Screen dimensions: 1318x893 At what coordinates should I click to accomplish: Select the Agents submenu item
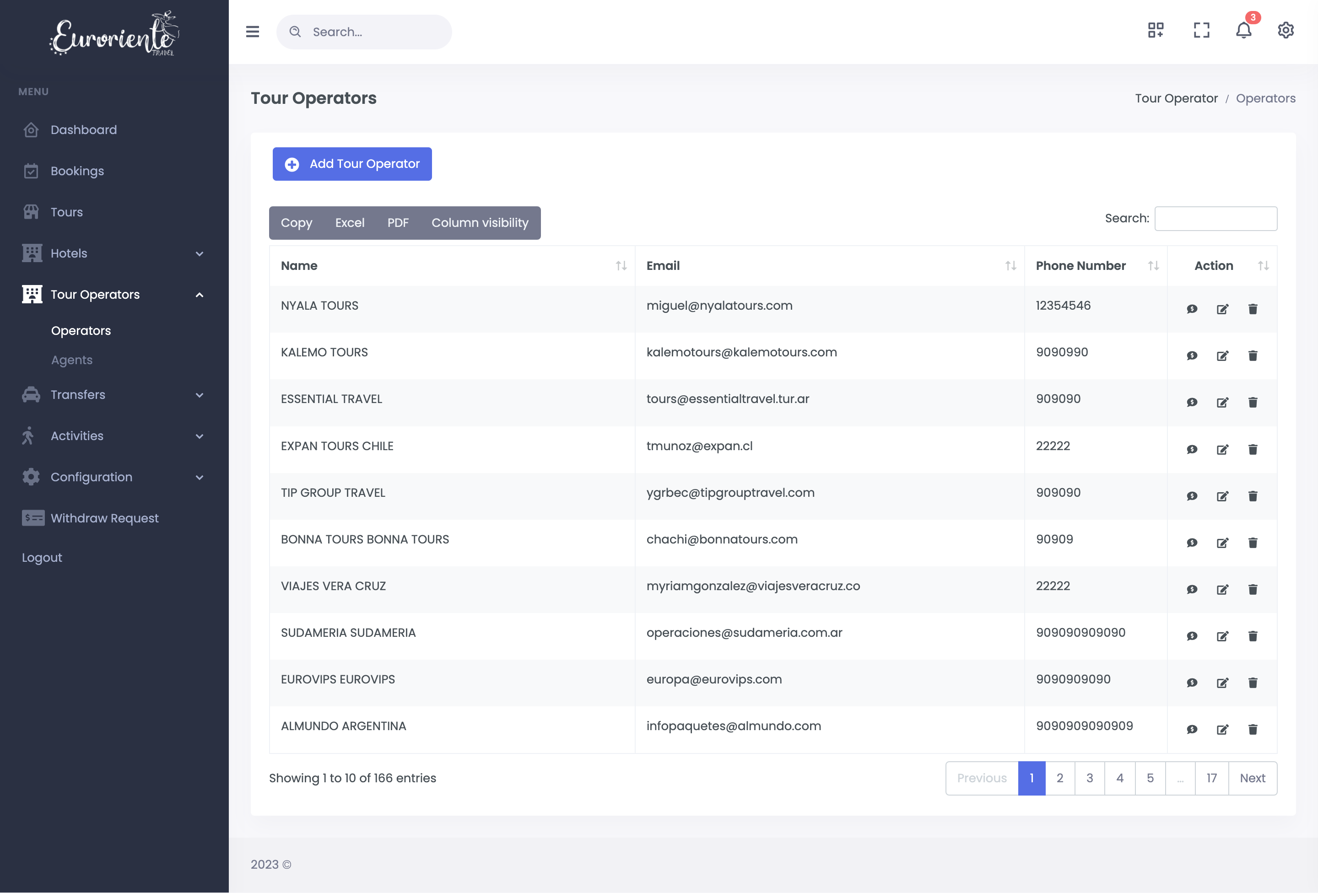[x=71, y=360]
